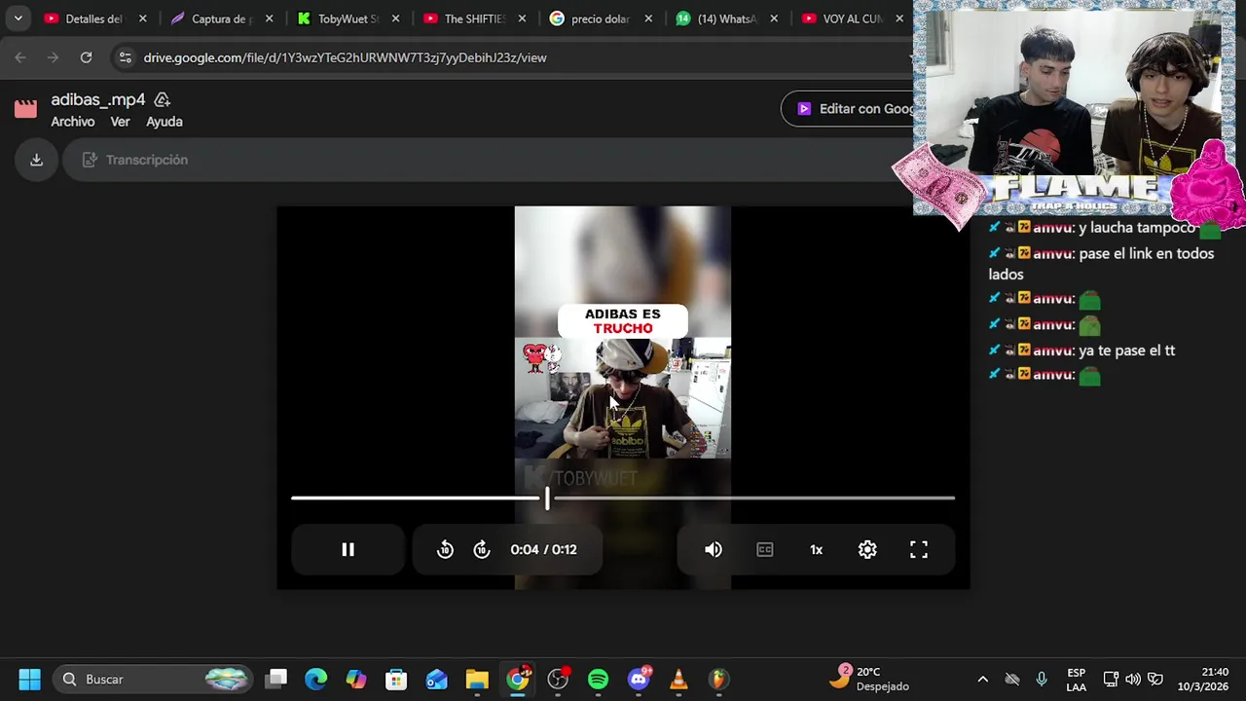Click chat message 'ya te pase el tt'
Image resolution: width=1246 pixels, height=701 pixels.
1126,350
